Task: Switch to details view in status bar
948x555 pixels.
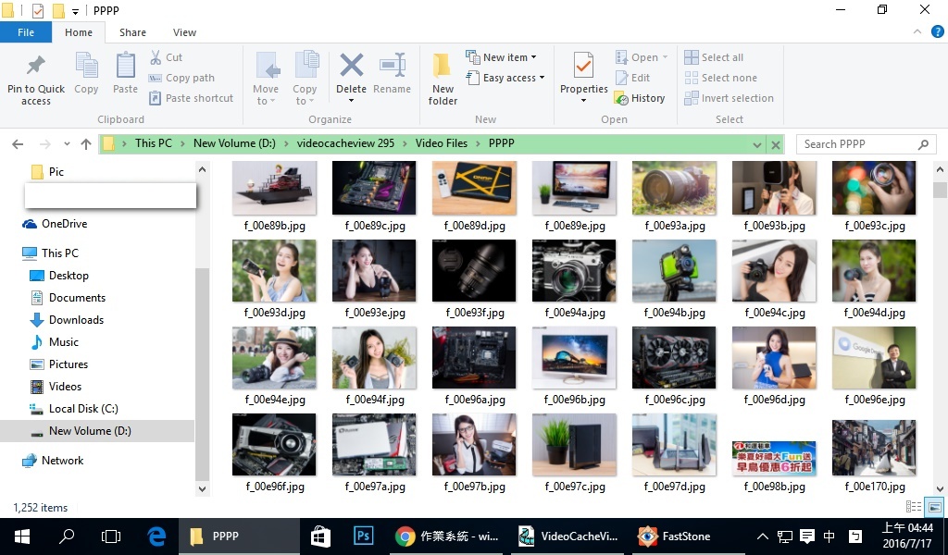Action: (914, 507)
